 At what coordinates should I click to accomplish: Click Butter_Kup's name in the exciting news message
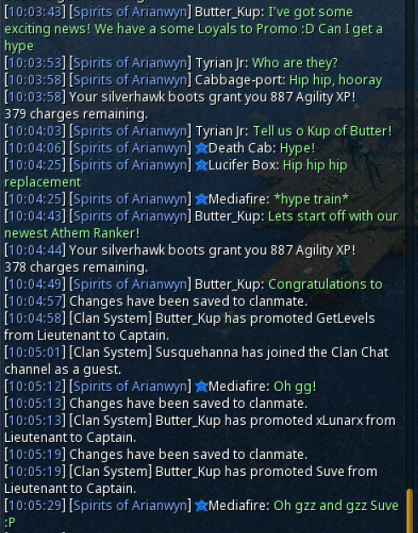(229, 12)
